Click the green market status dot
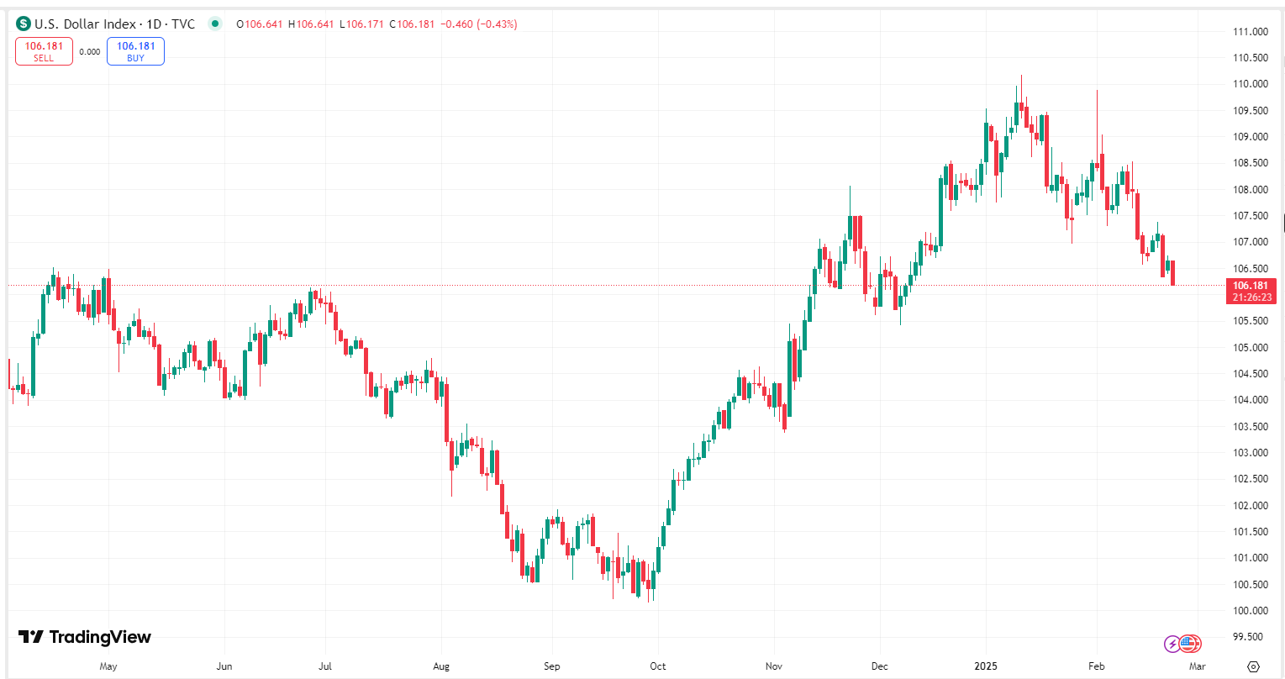1285x679 pixels. pyautogui.click(x=216, y=24)
